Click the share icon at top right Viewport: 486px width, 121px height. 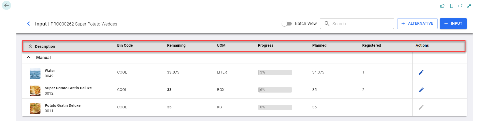pos(442,6)
